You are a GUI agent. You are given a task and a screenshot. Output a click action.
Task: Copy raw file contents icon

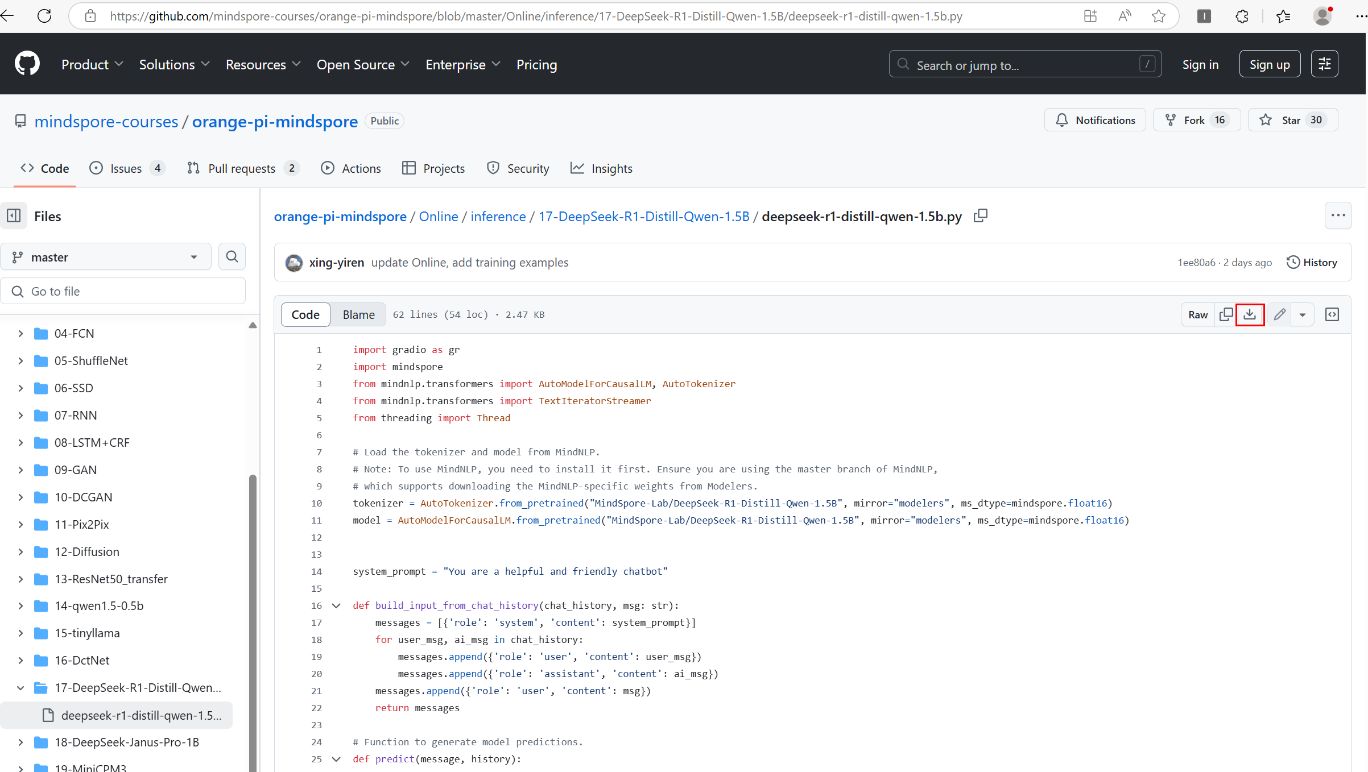tap(1226, 314)
